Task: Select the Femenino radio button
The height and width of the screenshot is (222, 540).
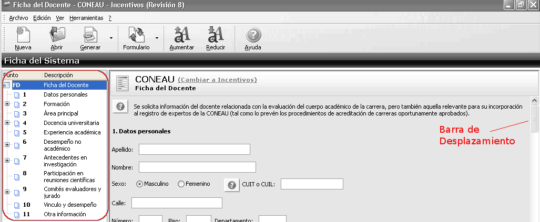Action: pos(181,184)
